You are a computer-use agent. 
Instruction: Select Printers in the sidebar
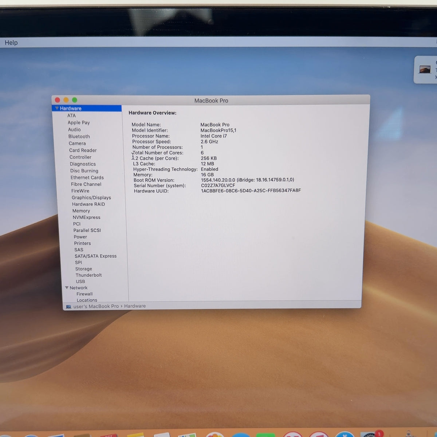(83, 243)
